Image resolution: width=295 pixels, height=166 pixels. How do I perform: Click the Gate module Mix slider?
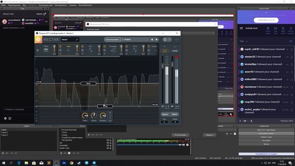pos(77,49)
